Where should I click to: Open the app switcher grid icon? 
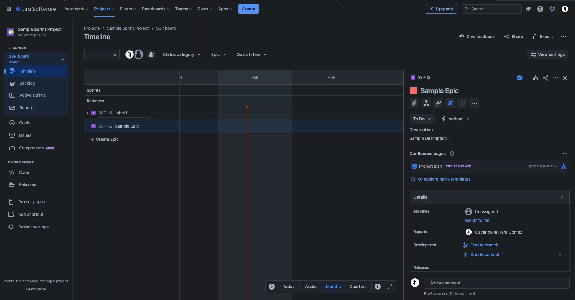coord(9,9)
